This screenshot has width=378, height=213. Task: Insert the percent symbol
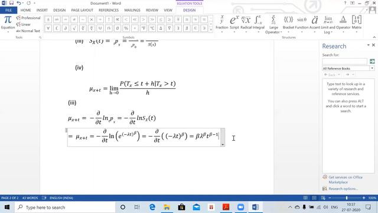tap(126, 28)
